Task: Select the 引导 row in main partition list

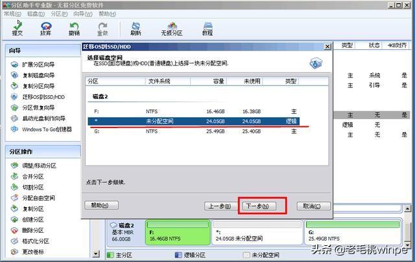Action: pyautogui.click(x=372, y=85)
